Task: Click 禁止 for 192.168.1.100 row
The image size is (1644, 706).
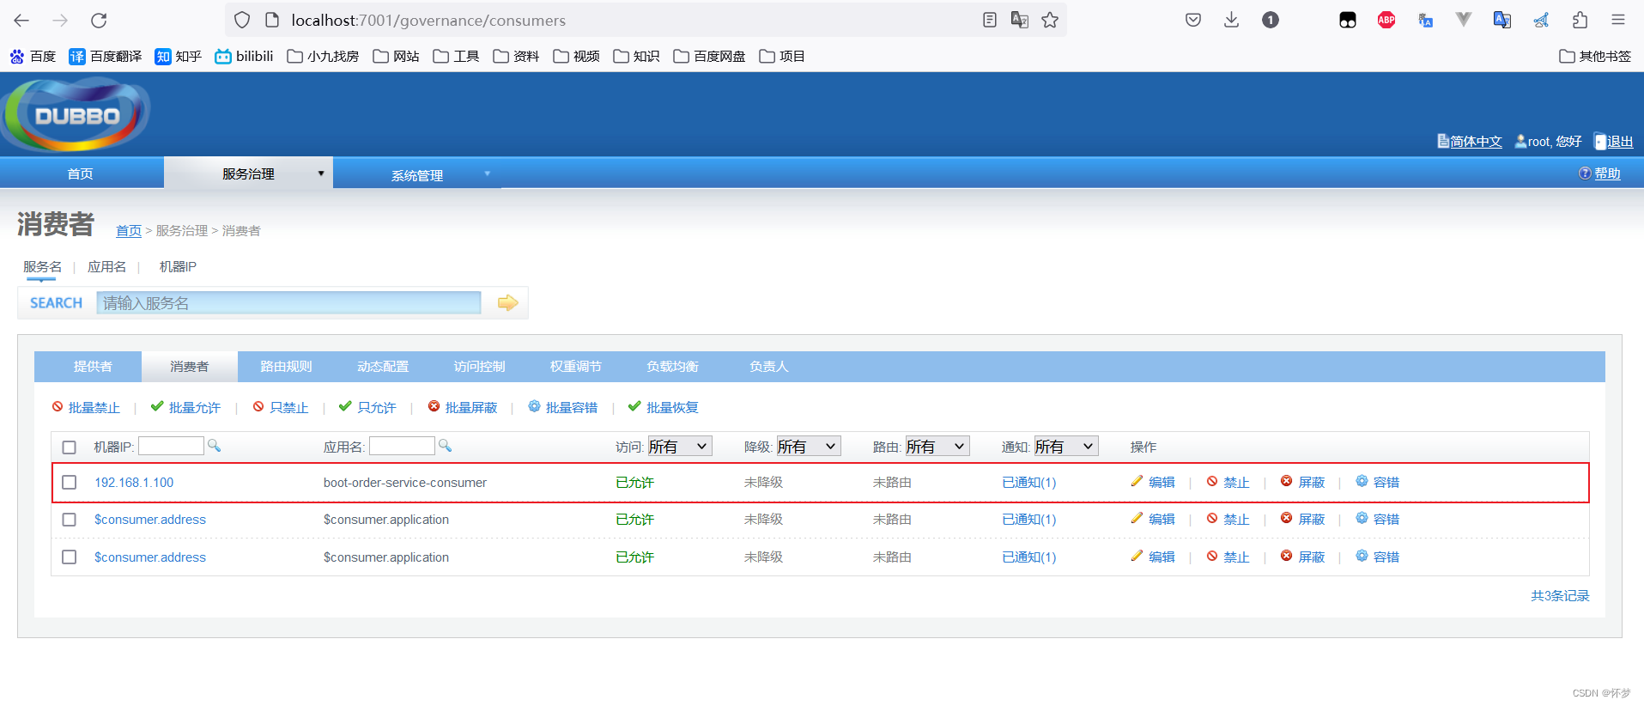Action: (x=1228, y=482)
